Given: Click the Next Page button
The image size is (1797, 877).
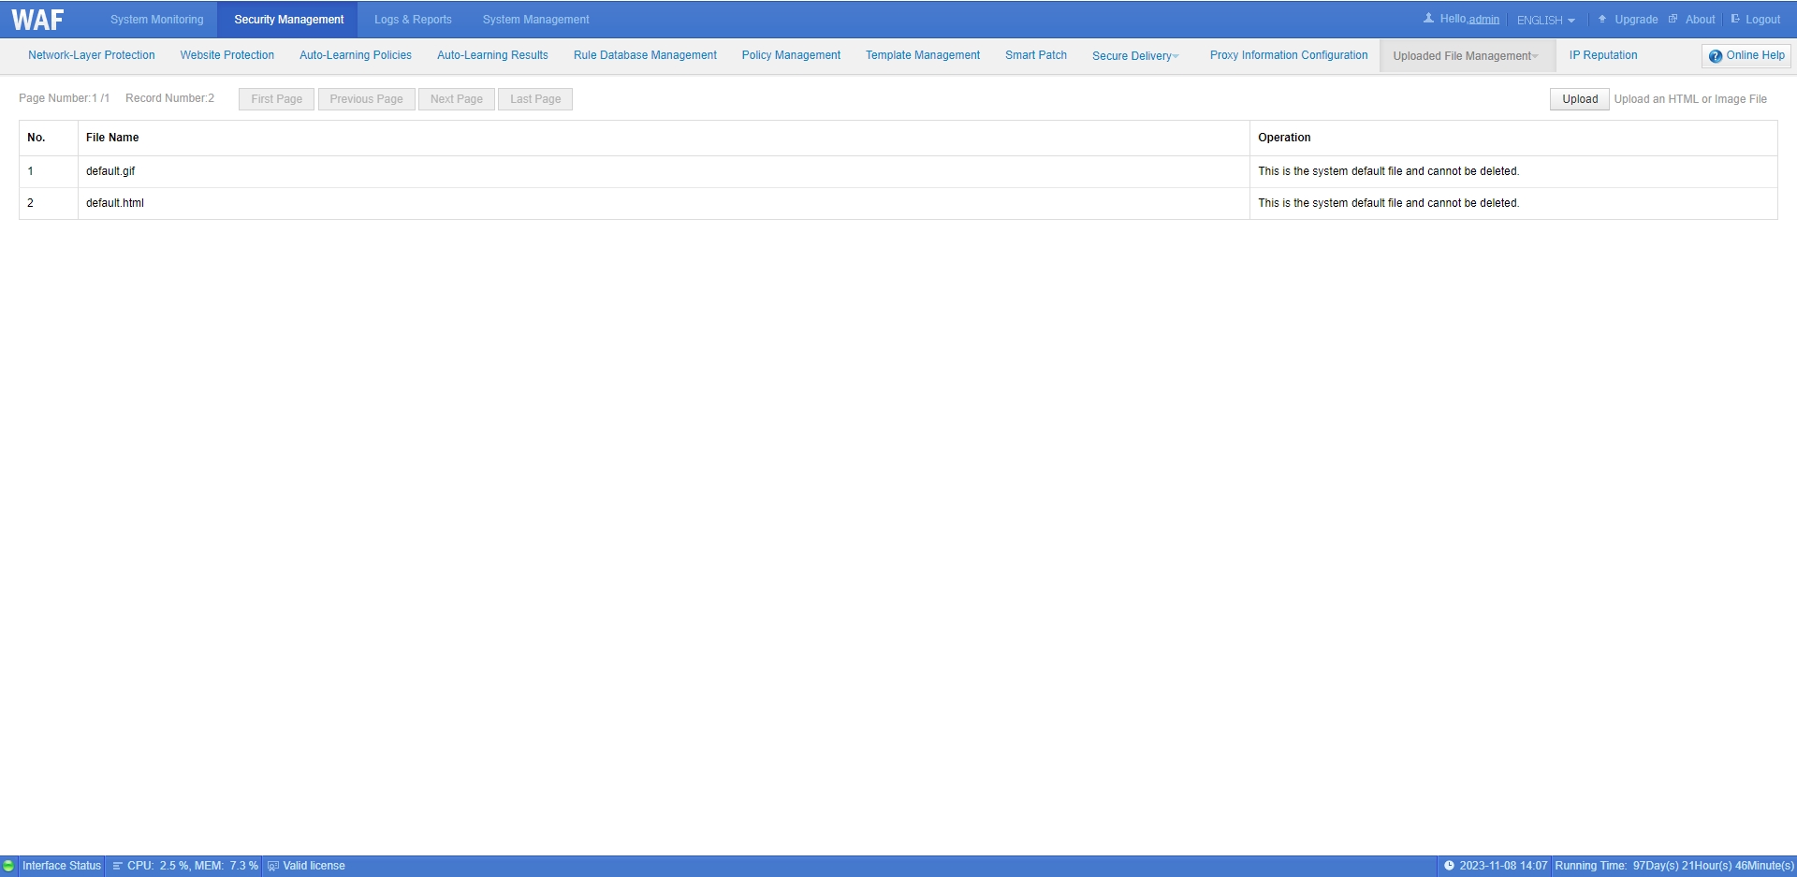Looking at the screenshot, I should tap(457, 99).
